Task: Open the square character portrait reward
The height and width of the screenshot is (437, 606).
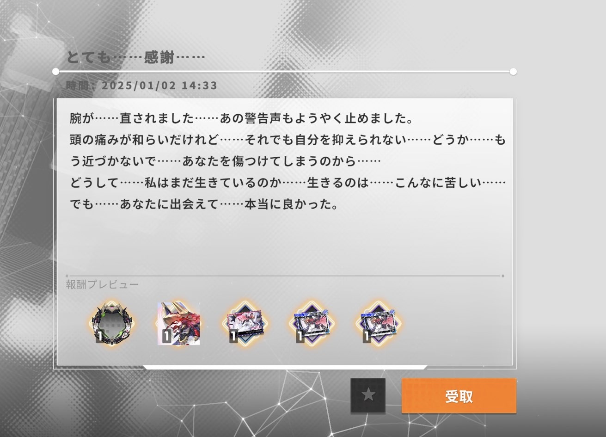Action: click(179, 323)
